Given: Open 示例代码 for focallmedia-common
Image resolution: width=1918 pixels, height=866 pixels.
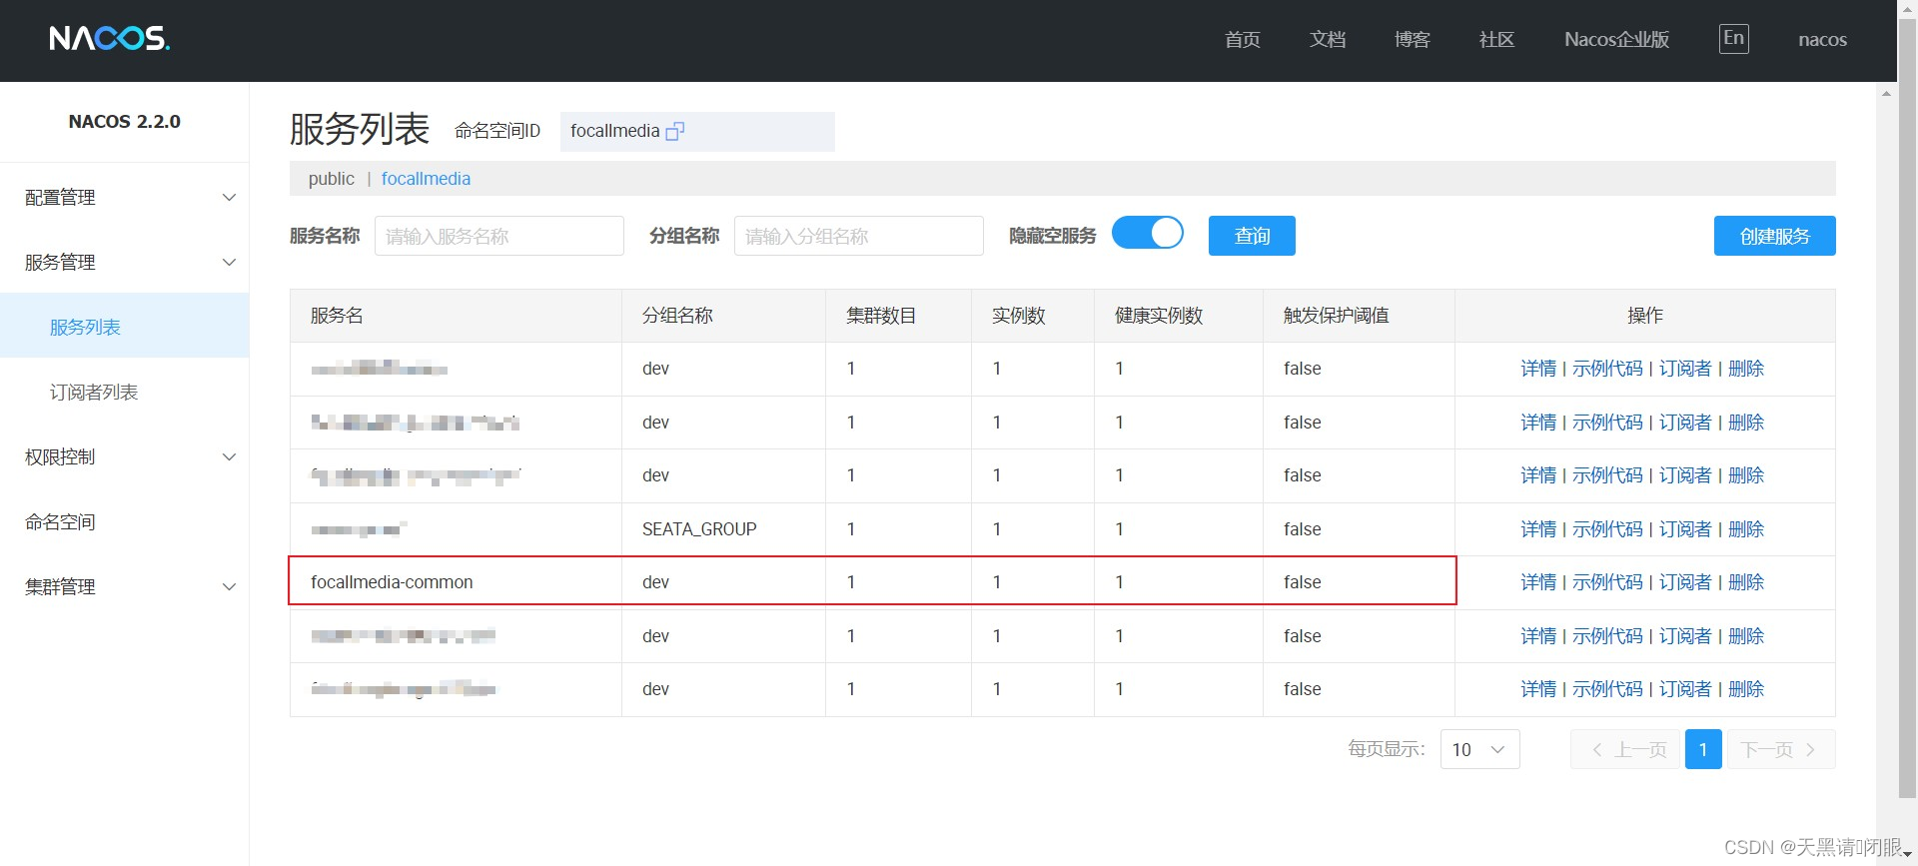Looking at the screenshot, I should (x=1607, y=582).
